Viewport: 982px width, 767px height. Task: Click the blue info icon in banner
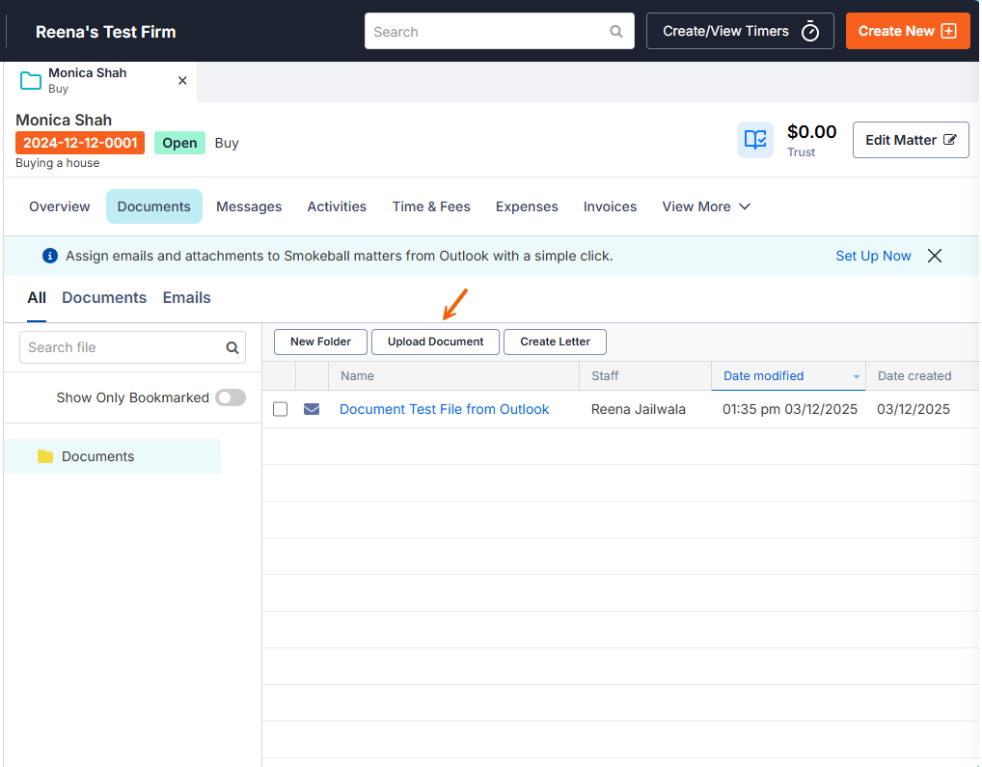pyautogui.click(x=50, y=256)
